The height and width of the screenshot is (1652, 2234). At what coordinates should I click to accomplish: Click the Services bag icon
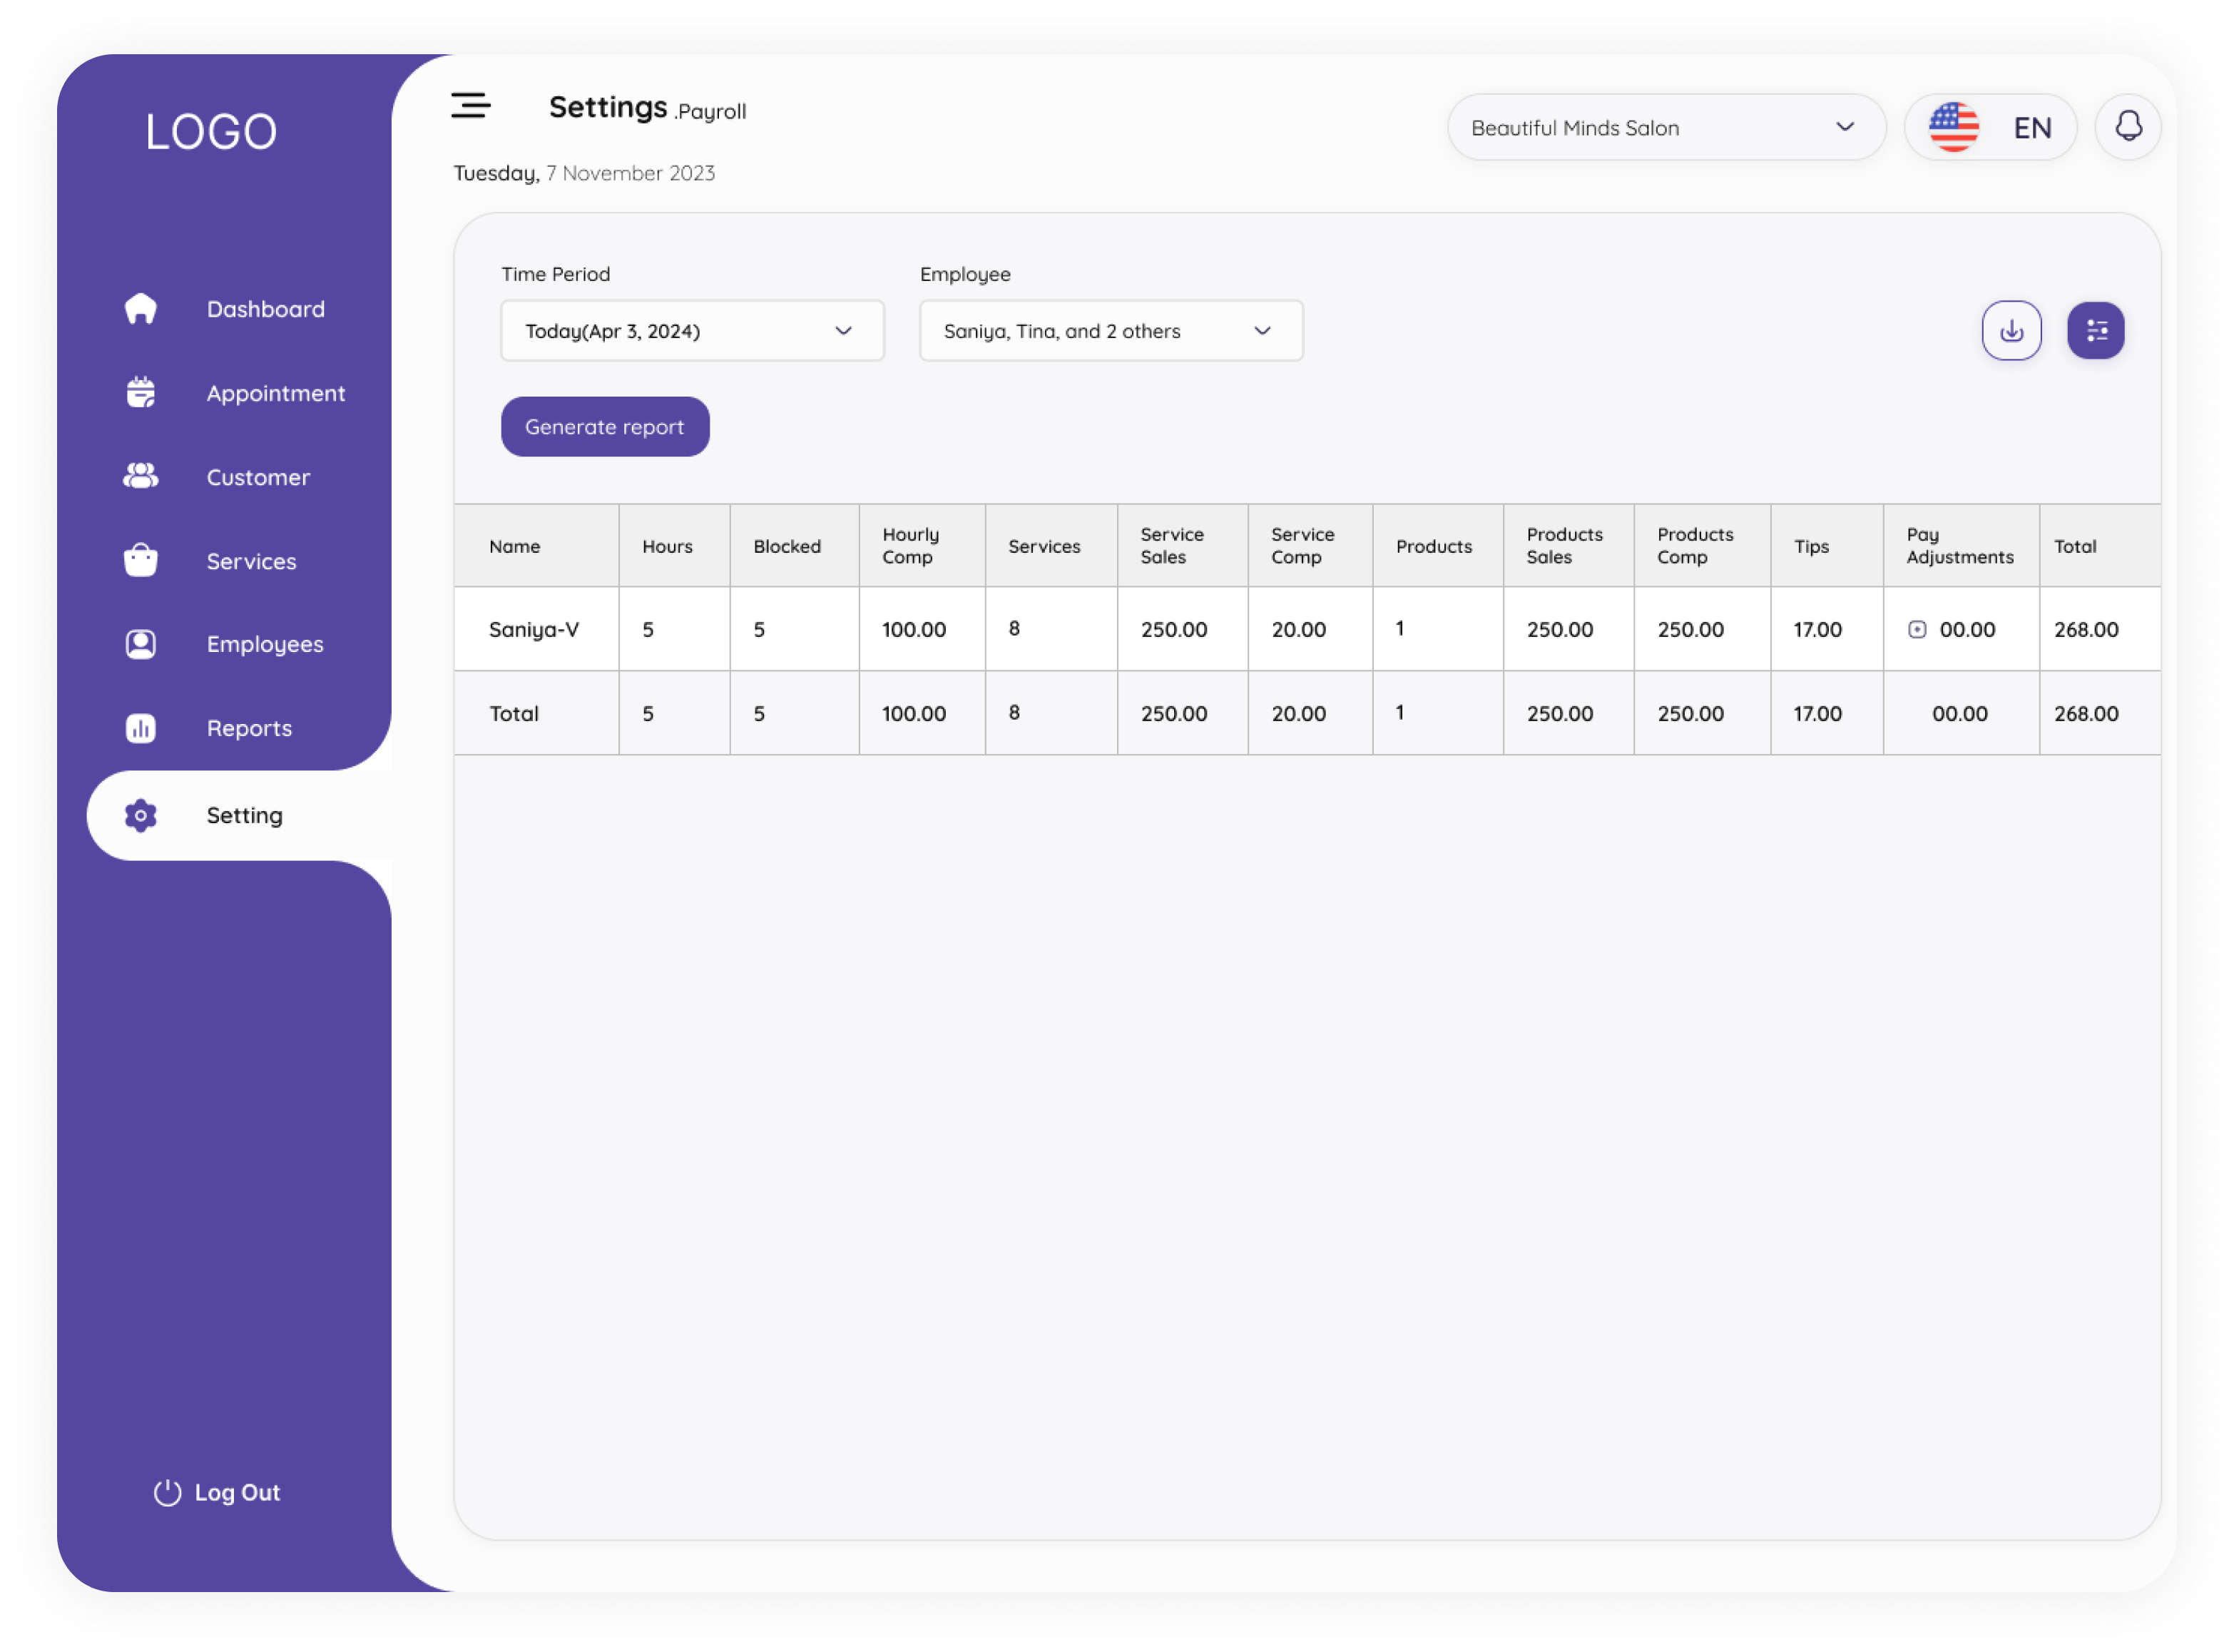click(141, 560)
